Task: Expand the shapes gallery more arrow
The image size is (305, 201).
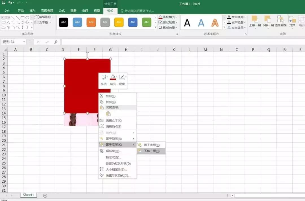Action: pos(32,28)
